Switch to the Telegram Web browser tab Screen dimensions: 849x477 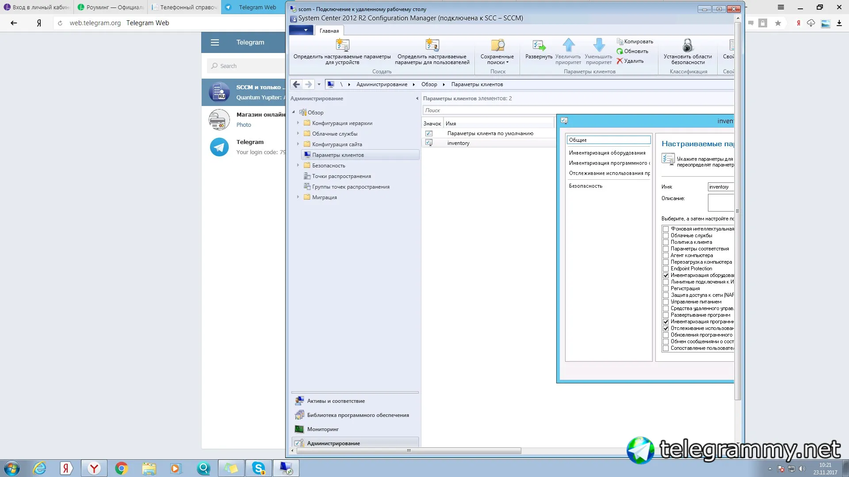coord(253,7)
